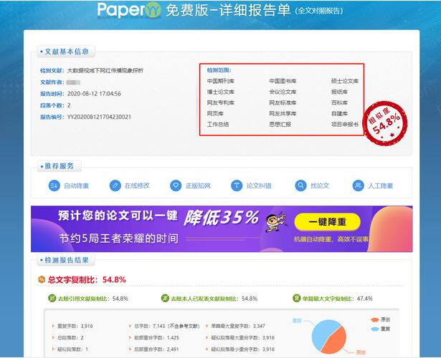Image resolution: width=441 pixels, height=358 pixels.
Task: Click the 后部重合字数: 2,491 entry
Action: [156, 349]
